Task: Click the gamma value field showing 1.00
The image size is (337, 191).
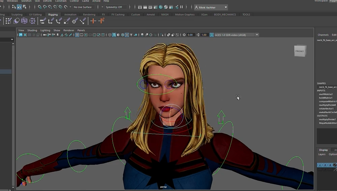Action: coord(204,35)
